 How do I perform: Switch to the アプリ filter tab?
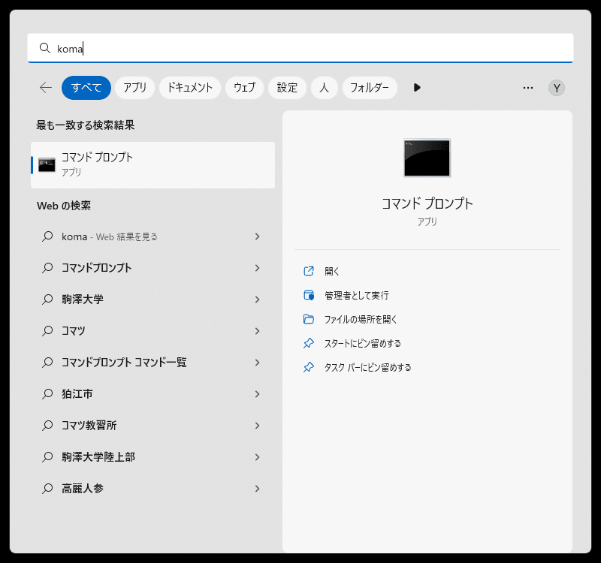135,88
